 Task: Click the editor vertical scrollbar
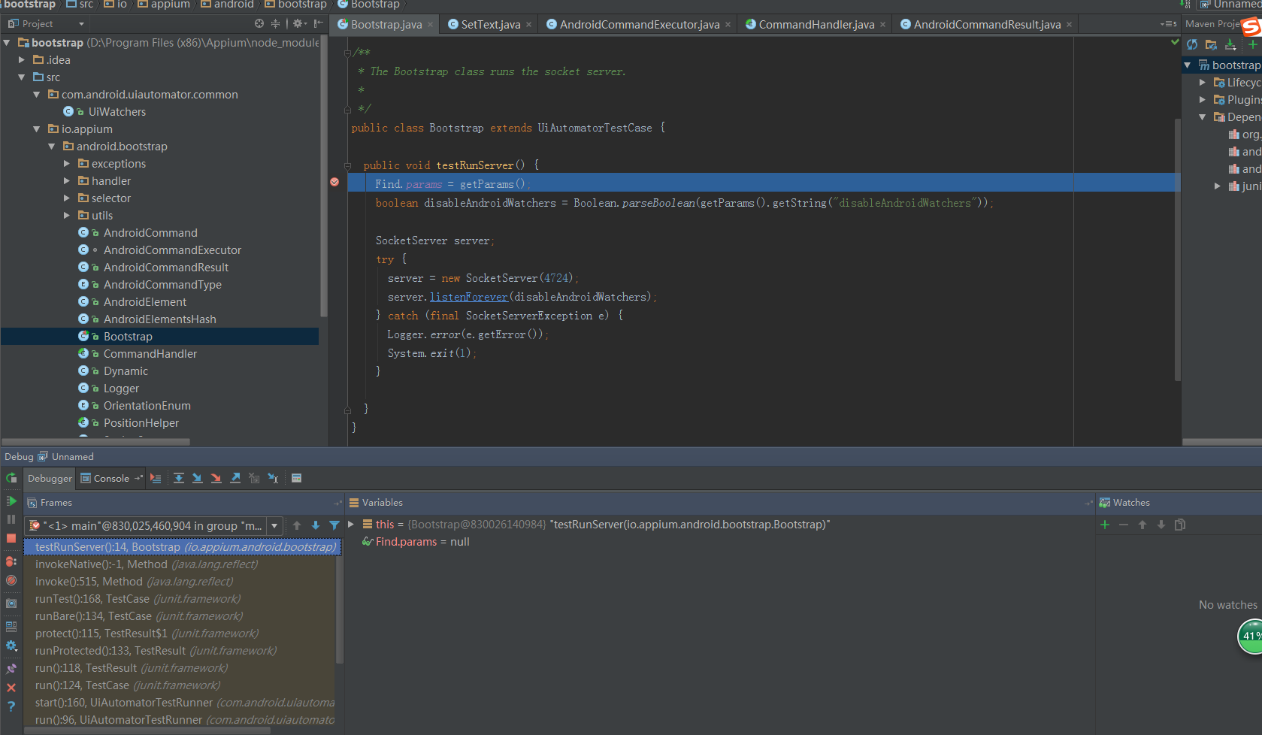1178,250
